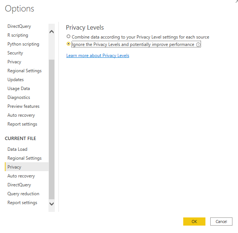Open Data Load under Current File
Image resolution: width=238 pixels, height=233 pixels.
(17, 149)
